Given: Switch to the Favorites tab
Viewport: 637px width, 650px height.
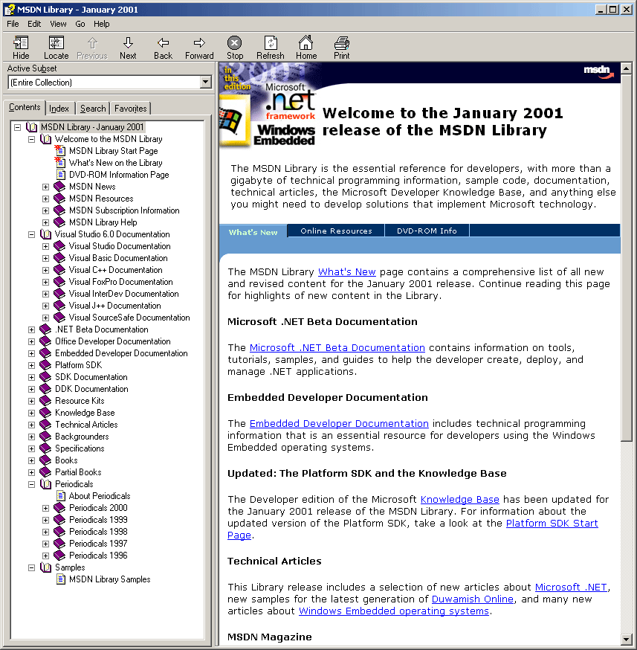Looking at the screenshot, I should point(131,108).
